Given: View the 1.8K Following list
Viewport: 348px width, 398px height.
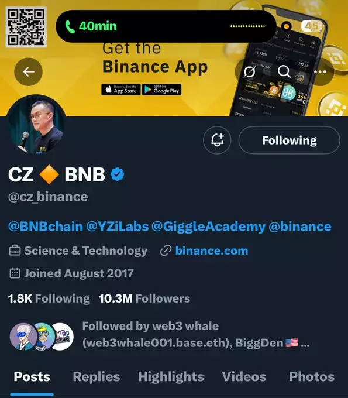Looking at the screenshot, I should tap(49, 298).
